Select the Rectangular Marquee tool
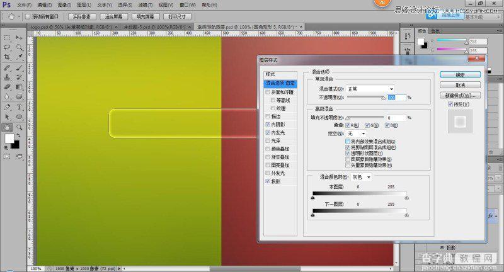The width and height of the screenshot is (504, 272). coord(7,38)
